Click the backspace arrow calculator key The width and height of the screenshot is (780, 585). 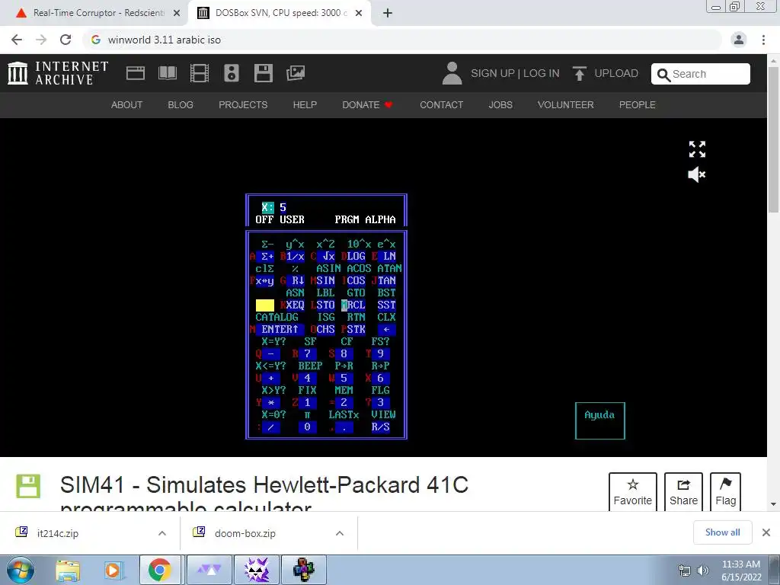pyautogui.click(x=386, y=329)
